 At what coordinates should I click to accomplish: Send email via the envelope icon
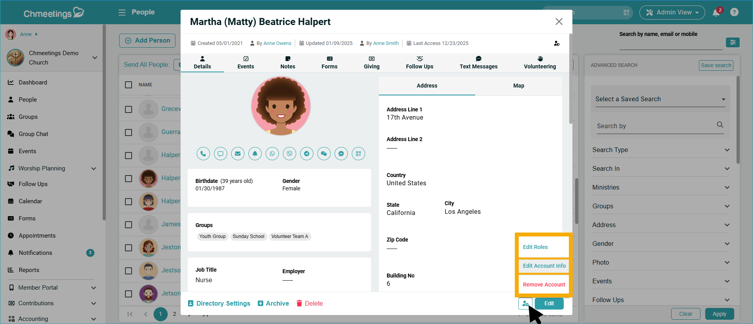click(x=237, y=154)
